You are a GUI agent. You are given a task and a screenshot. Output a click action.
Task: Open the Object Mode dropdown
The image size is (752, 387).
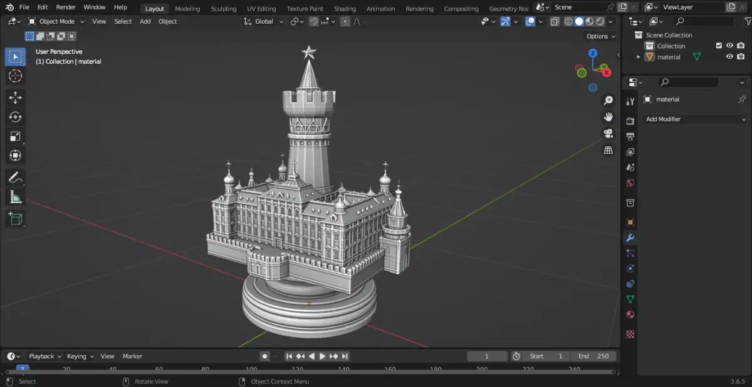click(x=56, y=21)
